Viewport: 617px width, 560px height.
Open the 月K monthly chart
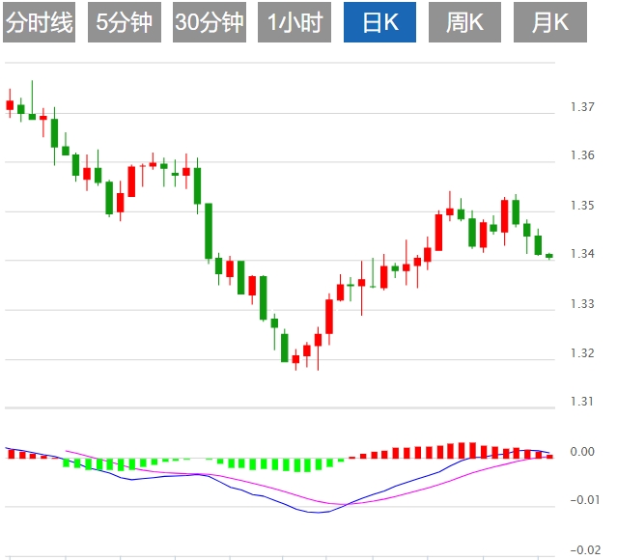(x=550, y=23)
